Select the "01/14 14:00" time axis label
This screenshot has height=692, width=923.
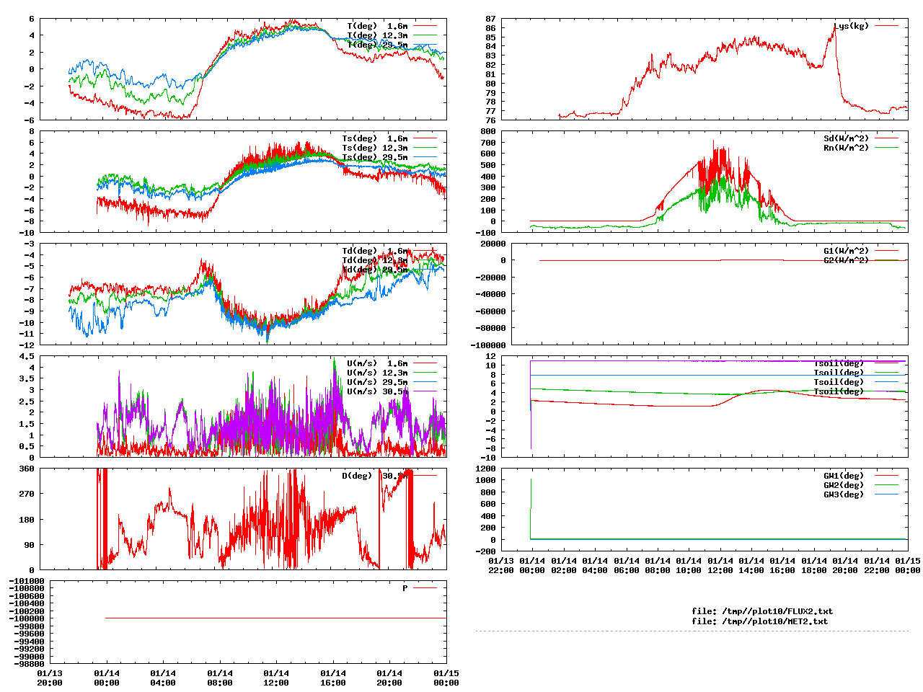tap(751, 565)
